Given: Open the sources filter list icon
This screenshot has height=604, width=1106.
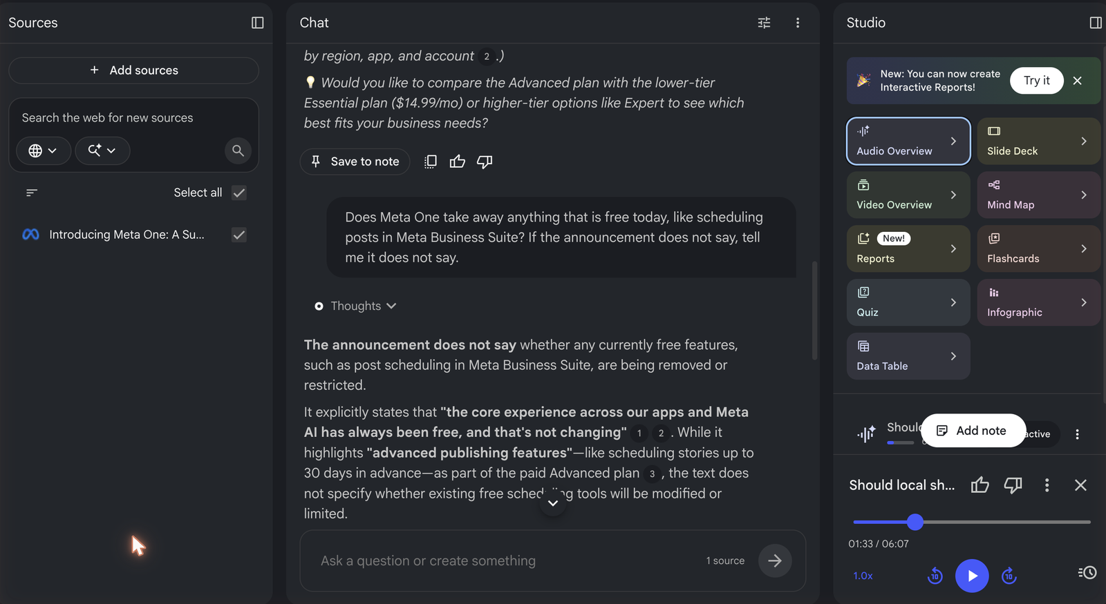Looking at the screenshot, I should [x=32, y=193].
